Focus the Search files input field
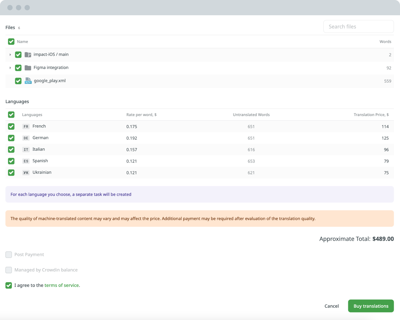This screenshot has height=320, width=400. (358, 27)
